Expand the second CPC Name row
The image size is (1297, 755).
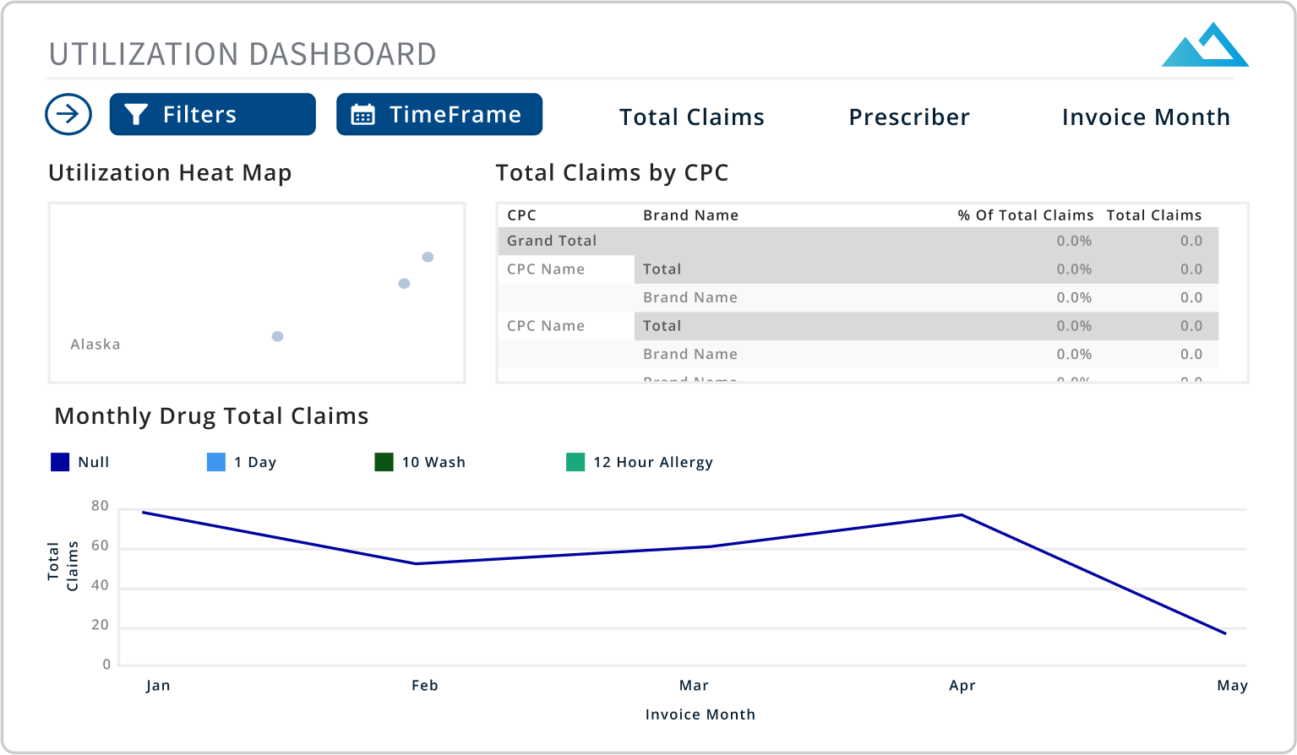pos(546,326)
